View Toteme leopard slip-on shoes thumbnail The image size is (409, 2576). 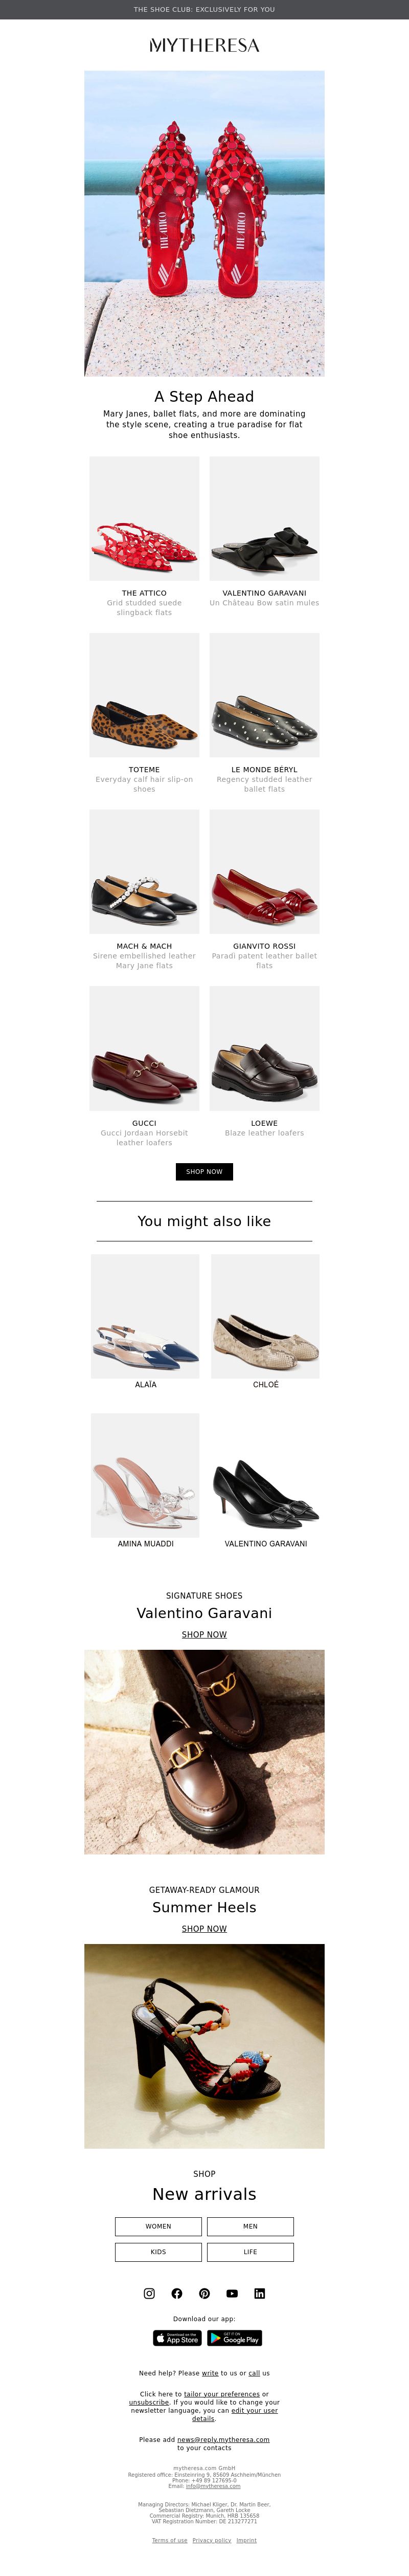(x=144, y=695)
